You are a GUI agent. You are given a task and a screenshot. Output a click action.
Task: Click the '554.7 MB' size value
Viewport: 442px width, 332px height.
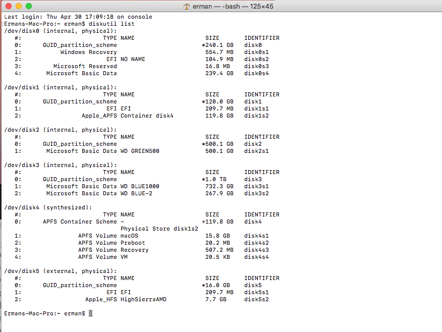click(219, 52)
